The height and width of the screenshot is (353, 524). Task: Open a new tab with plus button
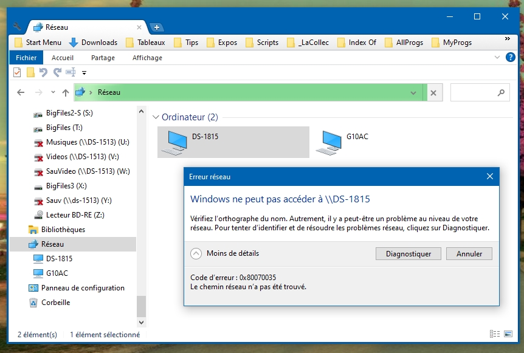pyautogui.click(x=156, y=27)
